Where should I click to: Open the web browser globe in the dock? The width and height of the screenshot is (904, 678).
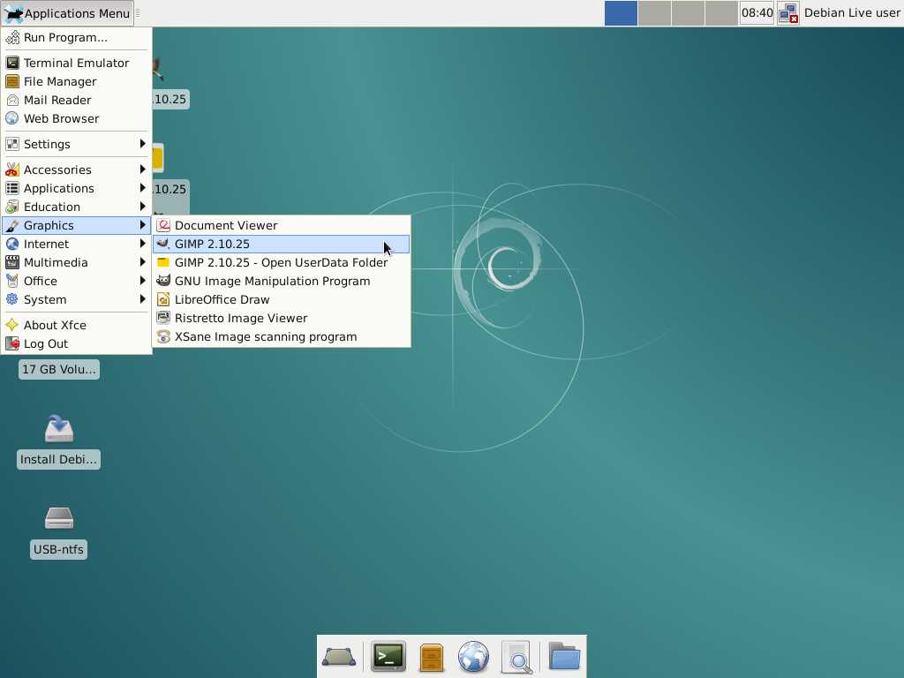pyautogui.click(x=474, y=657)
